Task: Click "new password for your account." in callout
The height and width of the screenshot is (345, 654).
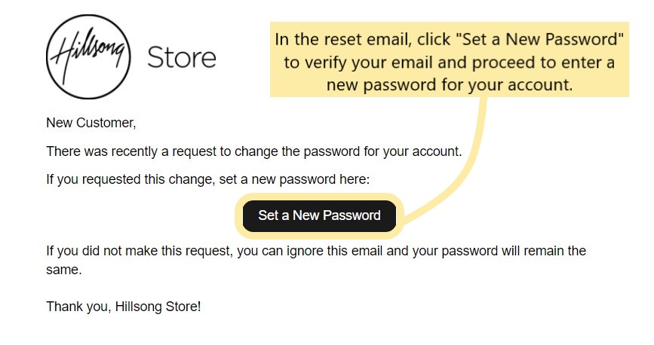Action: (x=449, y=84)
